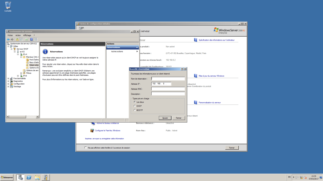Screen dimensions: 323x181
Task: Expand the IPv6 node in the tree
Action: (x=18, y=76)
